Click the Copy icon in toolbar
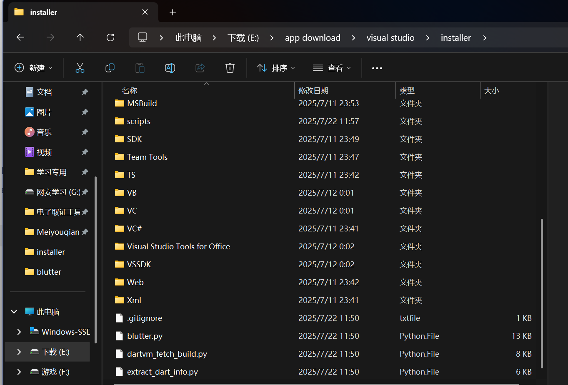Image resolution: width=568 pixels, height=385 pixels. pos(110,68)
